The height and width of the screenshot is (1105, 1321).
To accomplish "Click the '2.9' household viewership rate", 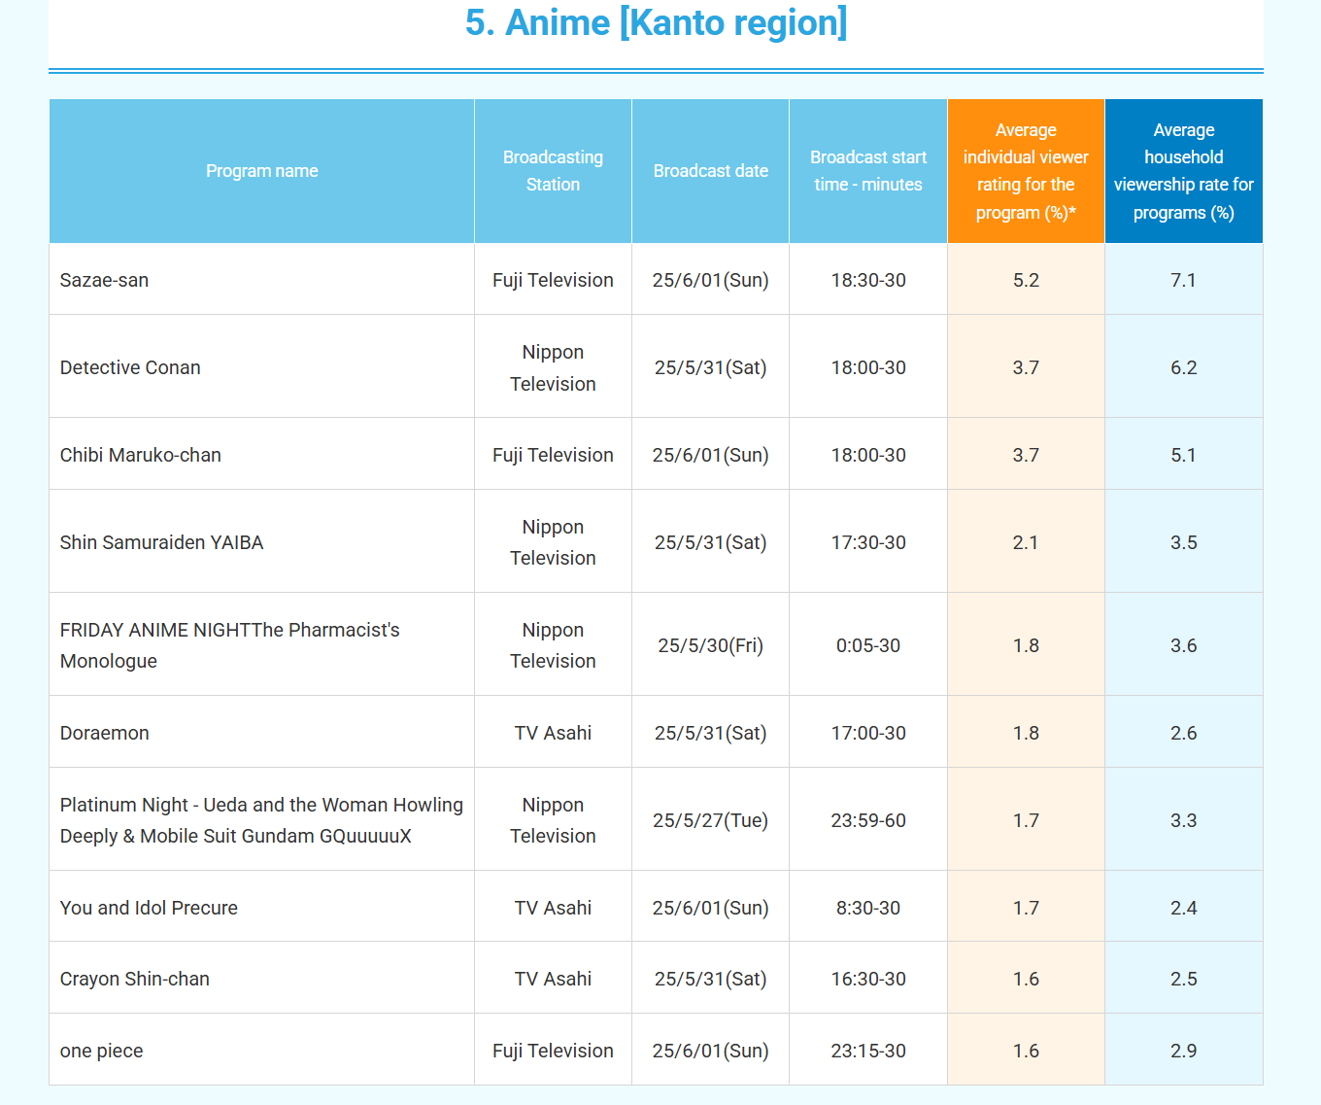I will [x=1183, y=1051].
